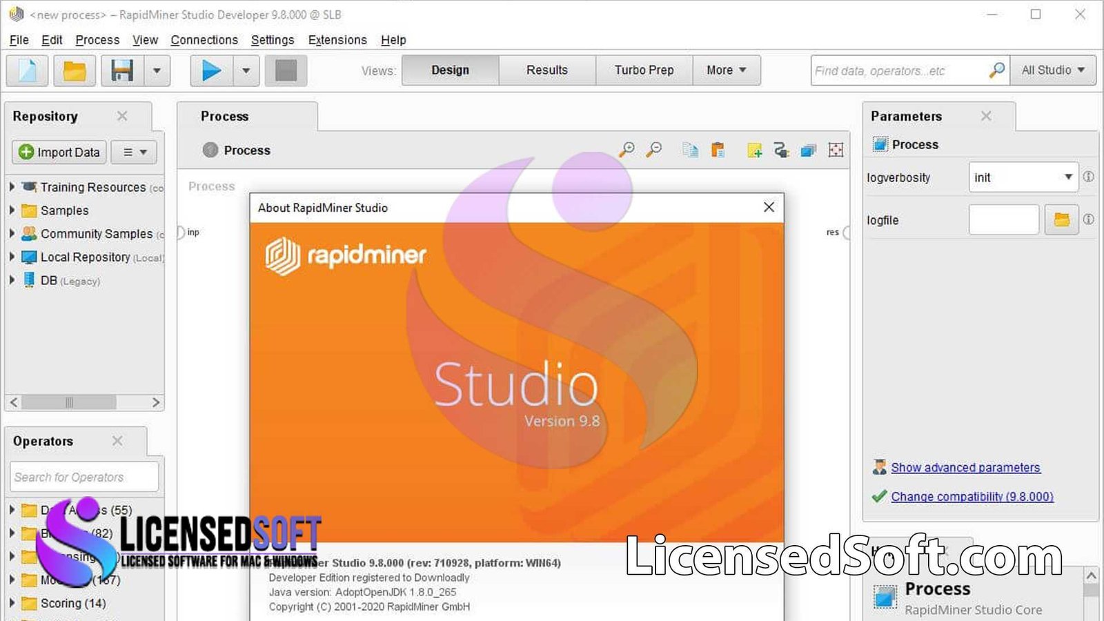Viewport: 1104px width, 621px height.
Task: Add an annotation note to the process
Action: coord(753,150)
